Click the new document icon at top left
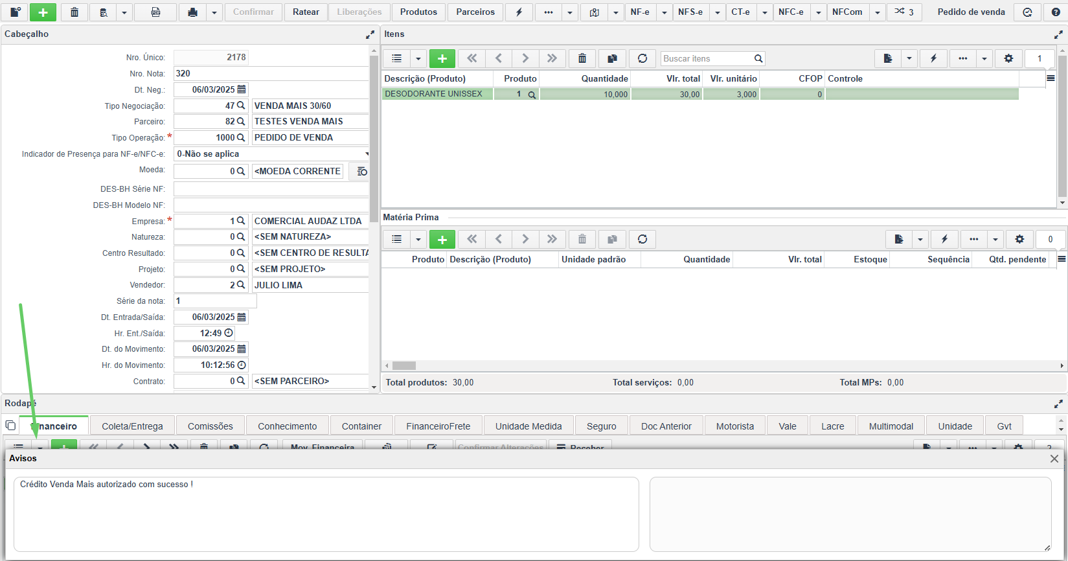The width and height of the screenshot is (1068, 561). [15, 12]
